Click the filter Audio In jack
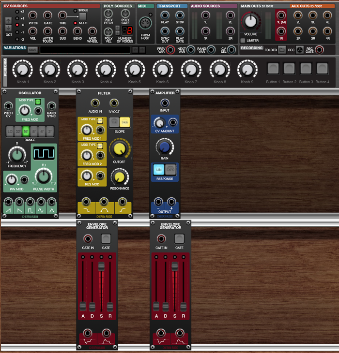 point(95,103)
